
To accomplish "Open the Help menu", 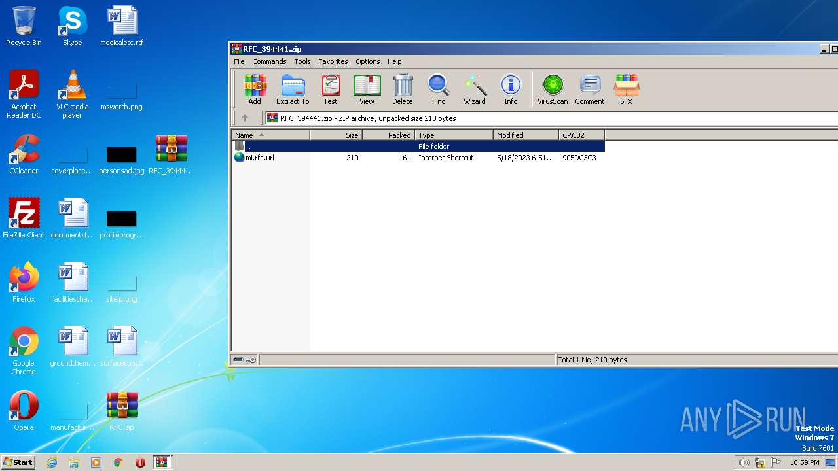I will pos(395,61).
